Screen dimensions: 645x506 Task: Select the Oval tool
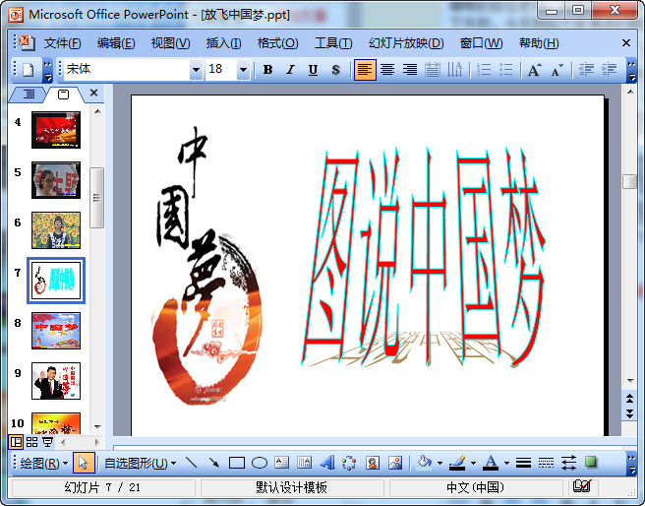point(260,464)
